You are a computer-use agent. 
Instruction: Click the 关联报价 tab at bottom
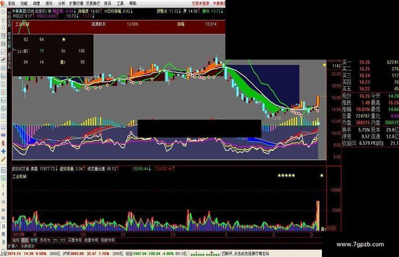pyautogui.click(x=28, y=246)
